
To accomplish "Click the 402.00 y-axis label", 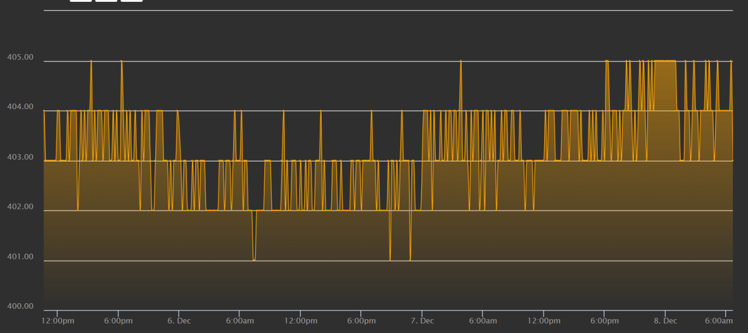I will [x=19, y=207].
